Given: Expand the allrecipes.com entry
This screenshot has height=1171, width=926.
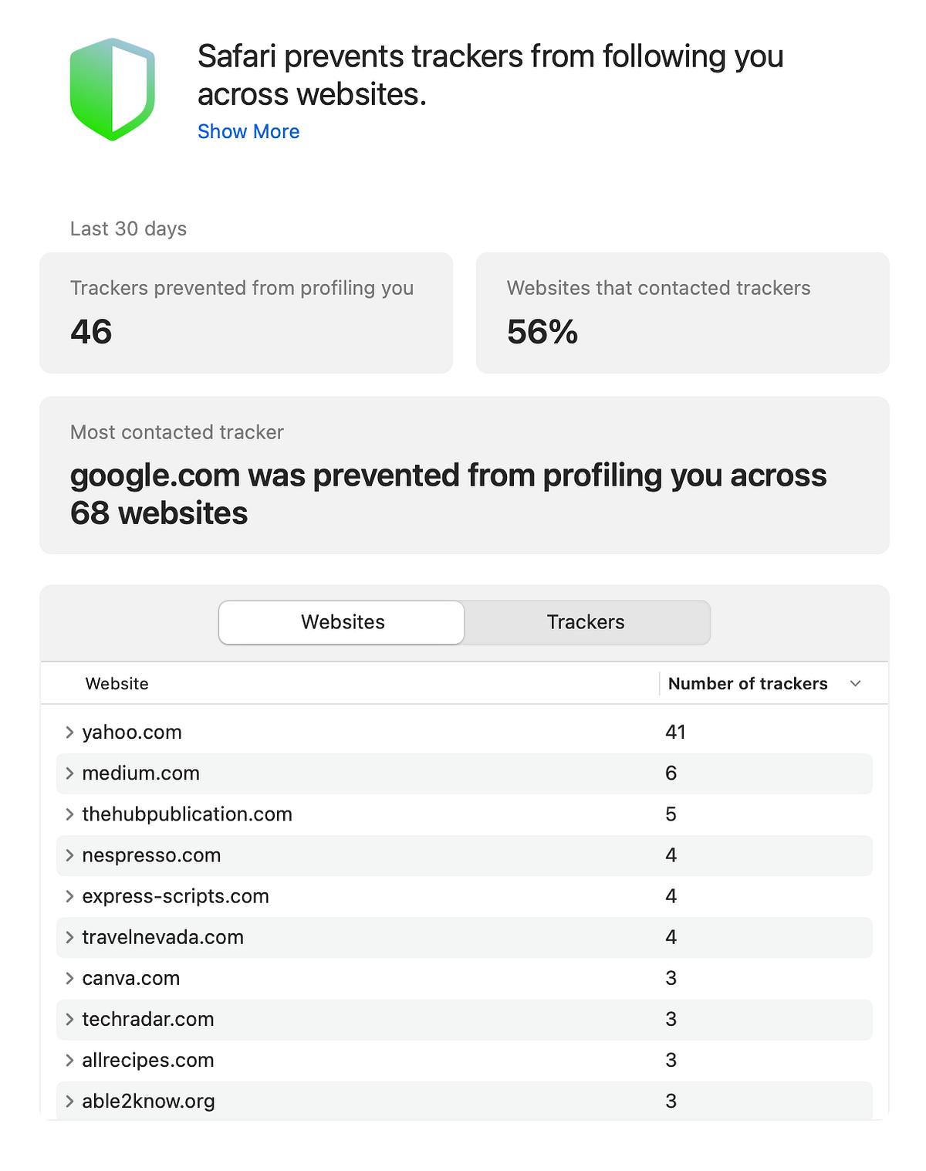Looking at the screenshot, I should tap(68, 1060).
